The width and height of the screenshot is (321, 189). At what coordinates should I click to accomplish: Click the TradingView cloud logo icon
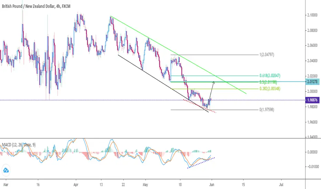6,170
